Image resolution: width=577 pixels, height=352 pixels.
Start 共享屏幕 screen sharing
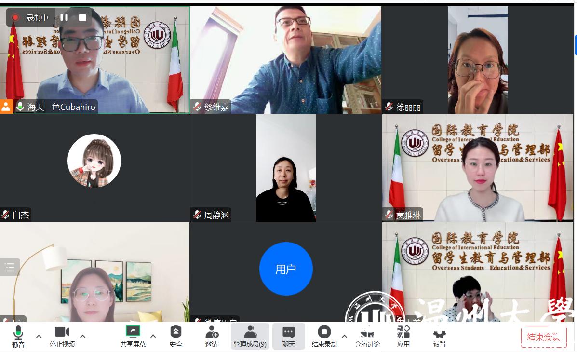point(133,336)
